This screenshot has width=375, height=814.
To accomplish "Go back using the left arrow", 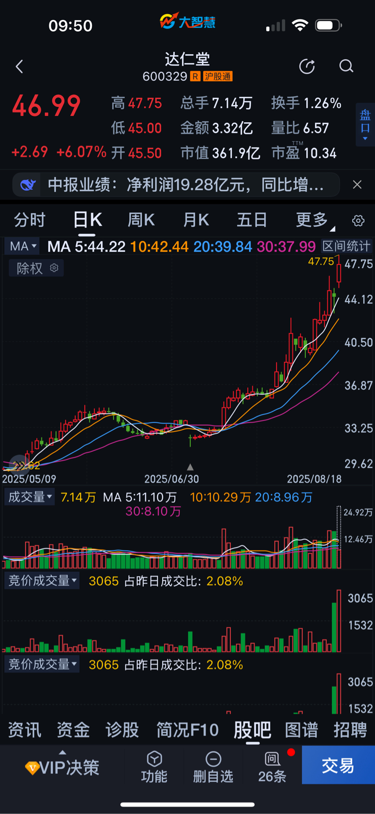I will pyautogui.click(x=20, y=66).
